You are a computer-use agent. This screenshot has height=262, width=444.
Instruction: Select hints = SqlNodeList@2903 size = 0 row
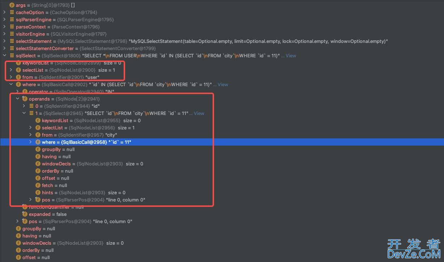click(x=222, y=193)
